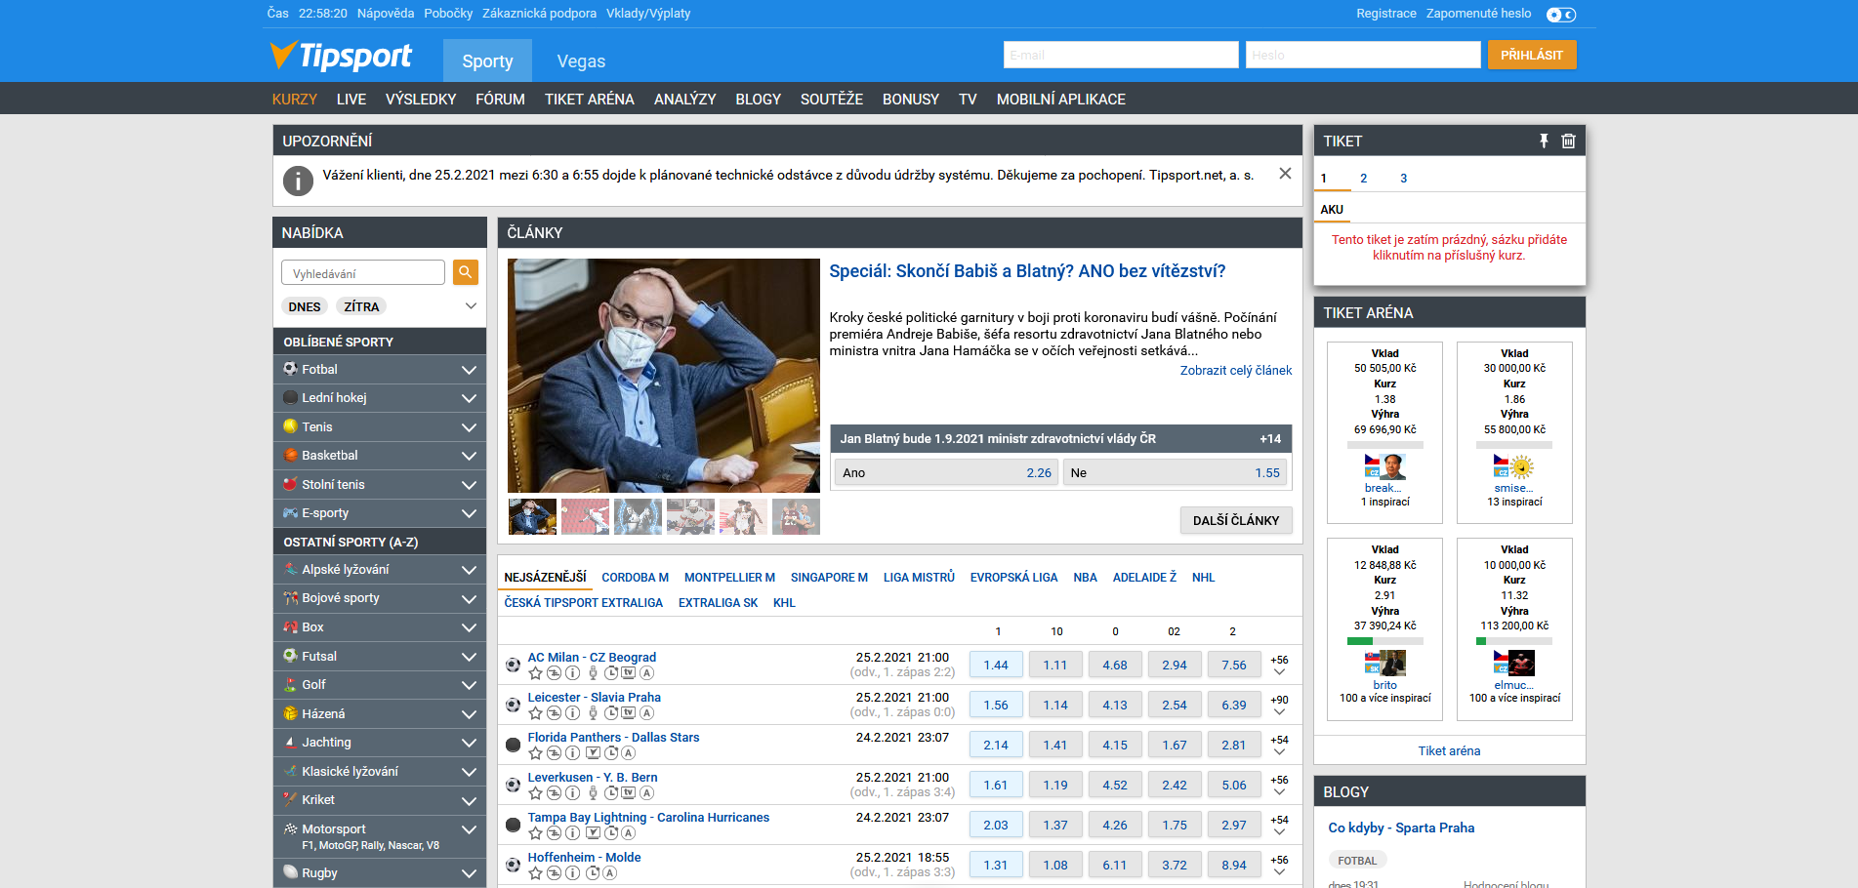Open the info icon for Hoffenheim - Molde
The width and height of the screenshot is (1858, 888).
[x=573, y=872]
